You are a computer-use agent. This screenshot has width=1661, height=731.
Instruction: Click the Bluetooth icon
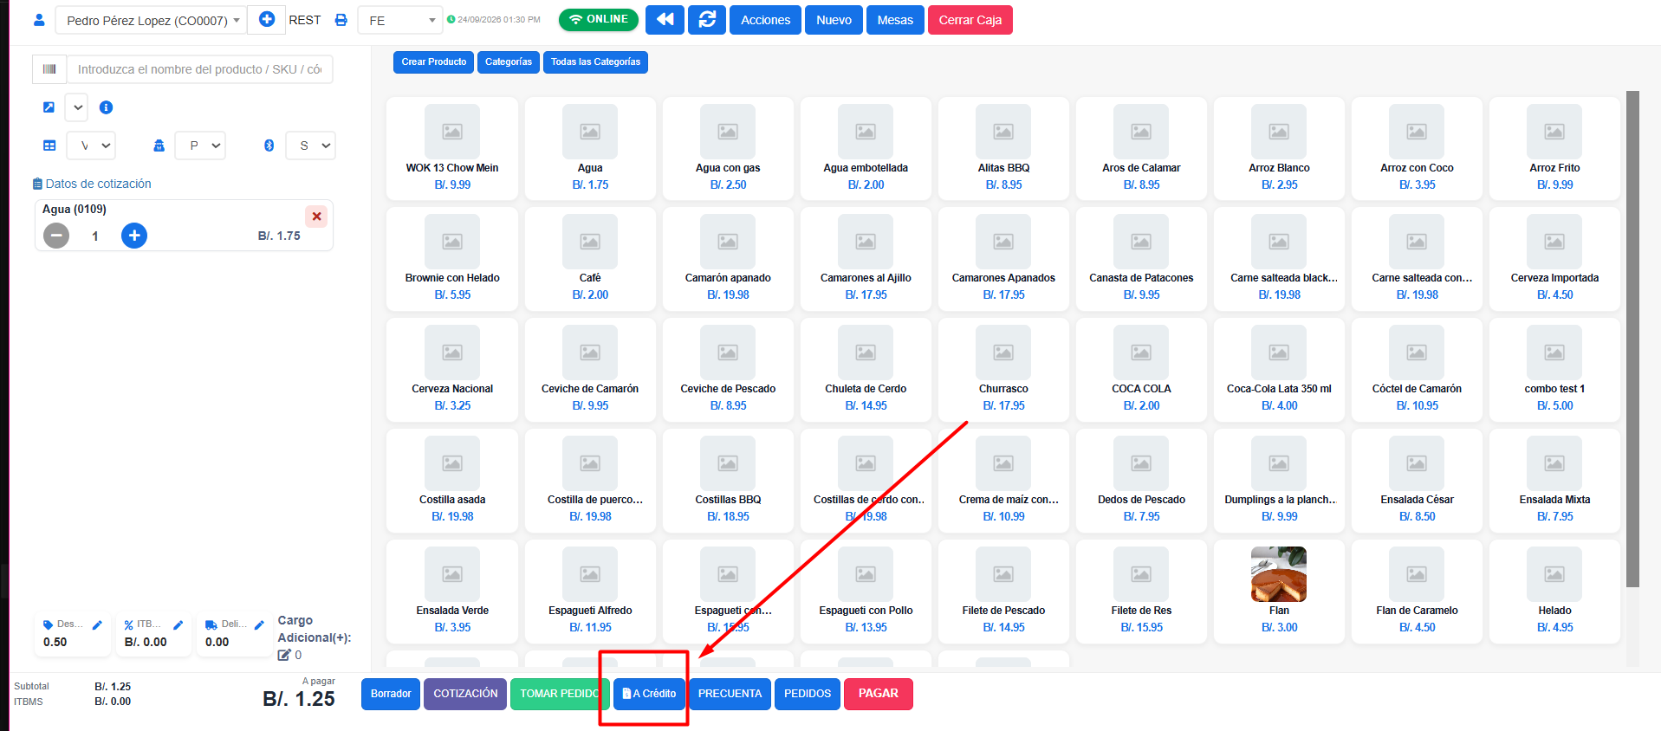click(269, 146)
